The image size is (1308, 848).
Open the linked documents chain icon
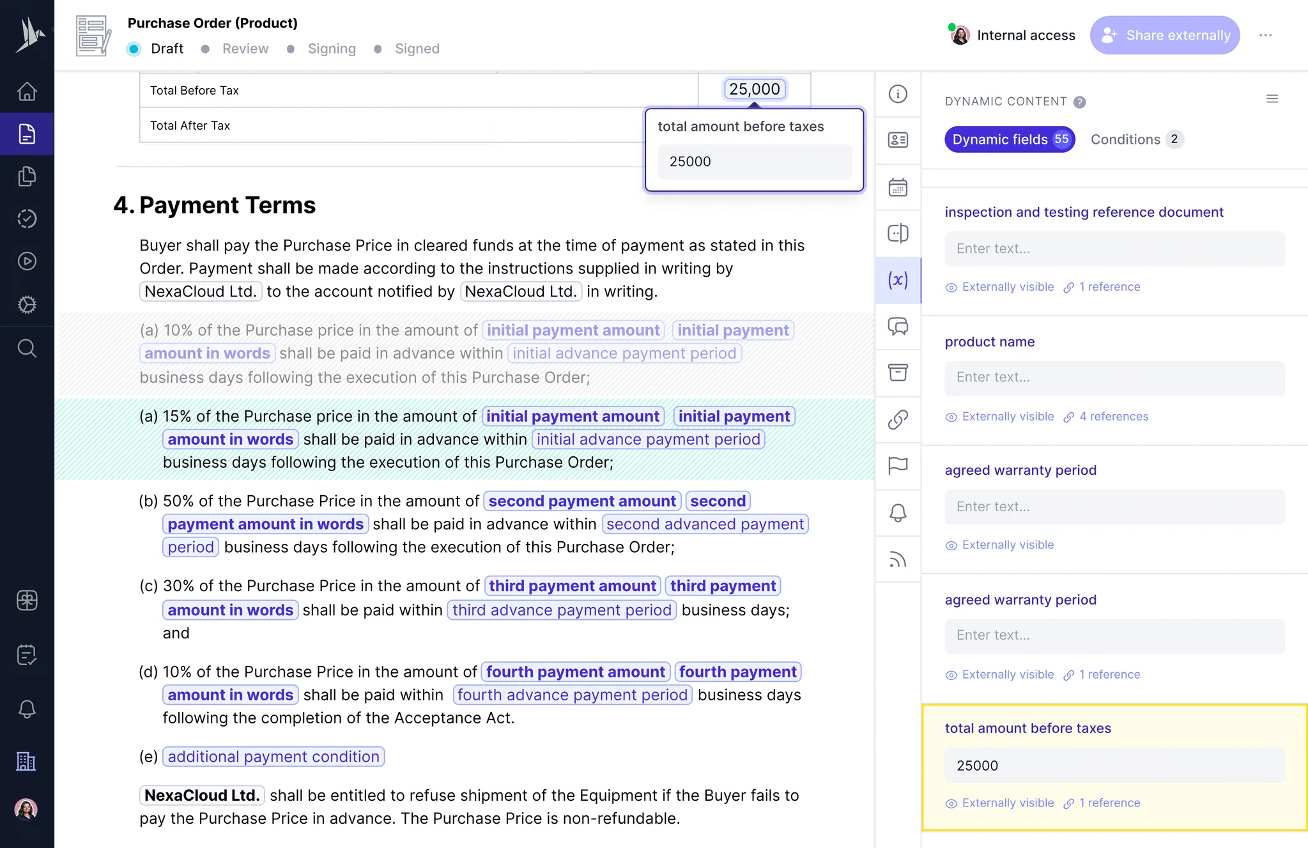point(898,420)
